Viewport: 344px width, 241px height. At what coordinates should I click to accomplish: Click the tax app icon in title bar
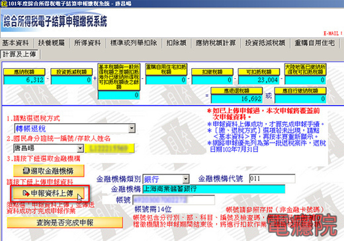pyautogui.click(x=3, y=4)
